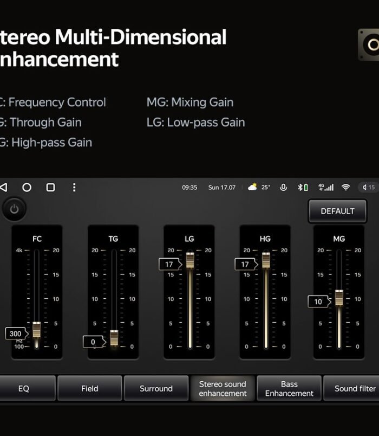Select the Bass Enhancement tab
This screenshot has width=379, height=436.
pos(289,388)
